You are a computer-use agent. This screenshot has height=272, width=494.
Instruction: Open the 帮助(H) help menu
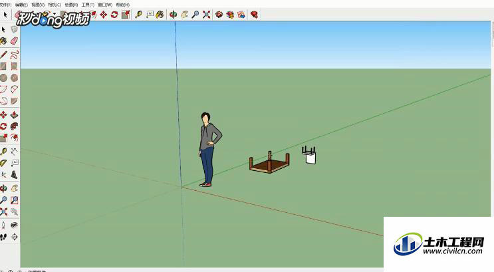pos(123,5)
